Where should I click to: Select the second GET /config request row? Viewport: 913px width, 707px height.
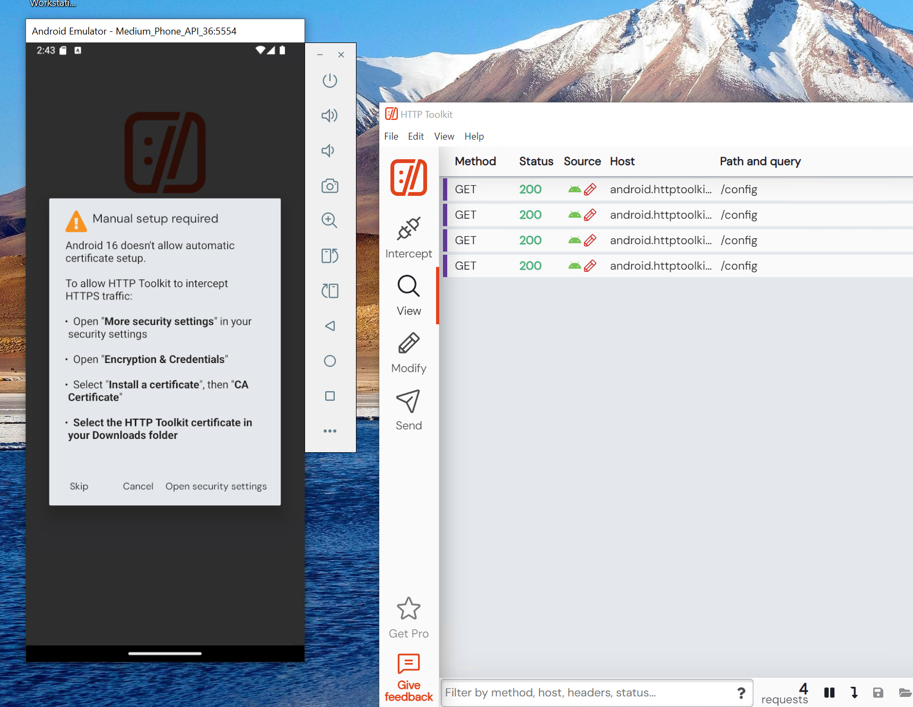678,215
